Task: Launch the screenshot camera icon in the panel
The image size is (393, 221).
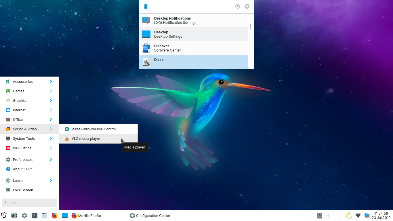Action: (x=14, y=215)
